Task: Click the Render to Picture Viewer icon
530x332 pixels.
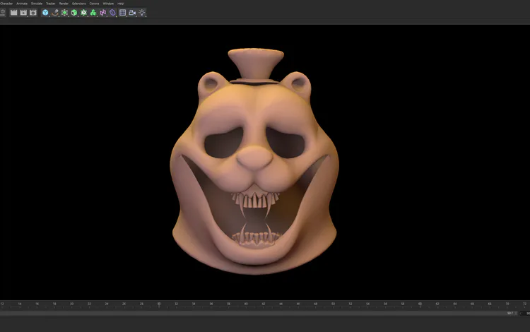Action: [23, 13]
